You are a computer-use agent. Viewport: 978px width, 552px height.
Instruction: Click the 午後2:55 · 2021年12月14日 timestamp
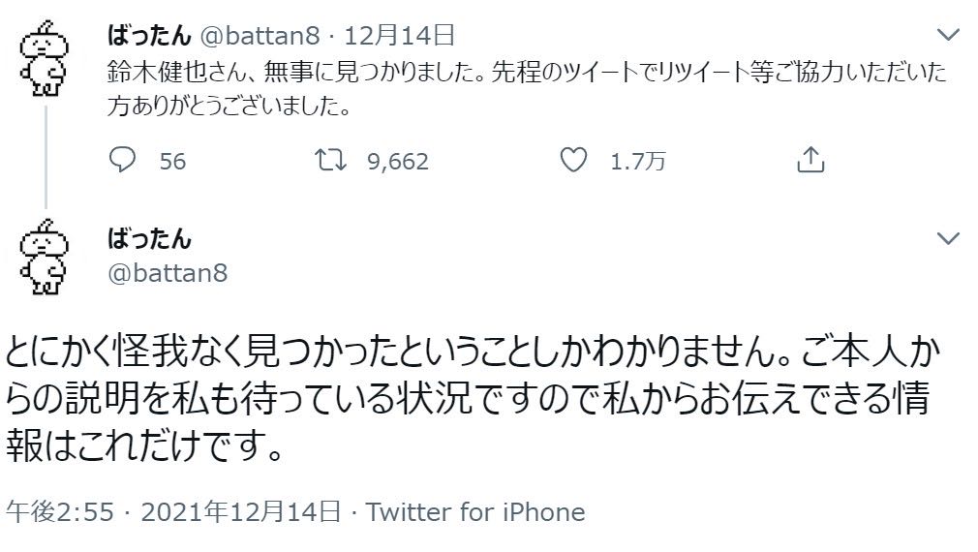click(x=172, y=511)
